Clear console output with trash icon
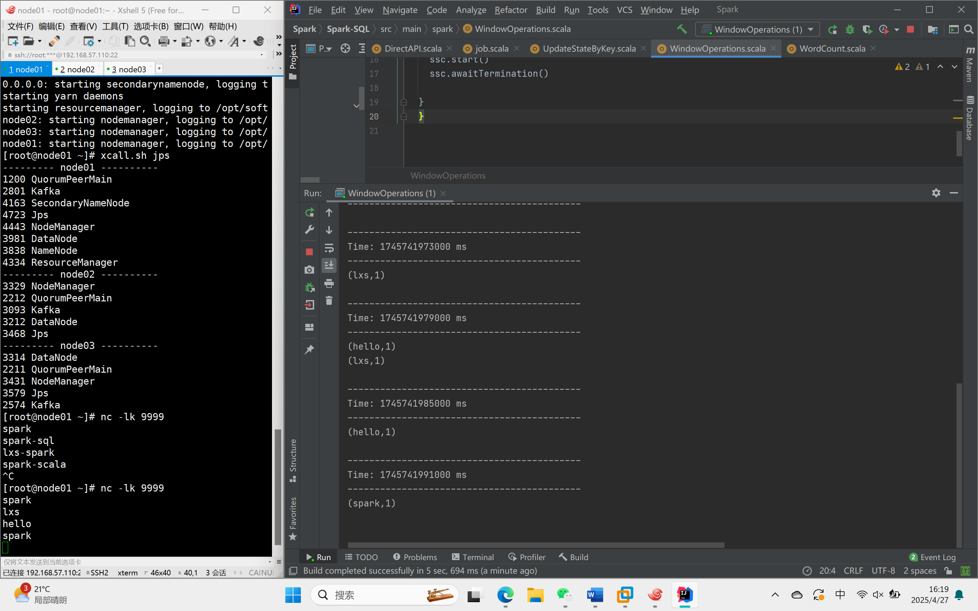The height and width of the screenshot is (611, 978). tap(329, 301)
